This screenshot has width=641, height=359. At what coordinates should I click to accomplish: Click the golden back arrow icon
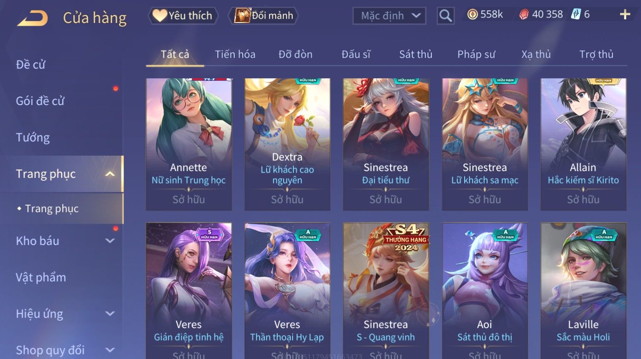pos(33,18)
